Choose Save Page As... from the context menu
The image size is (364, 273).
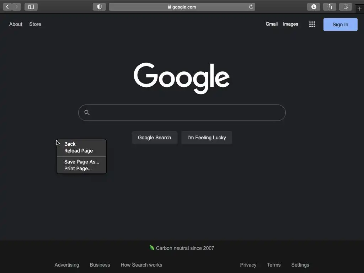(x=81, y=162)
